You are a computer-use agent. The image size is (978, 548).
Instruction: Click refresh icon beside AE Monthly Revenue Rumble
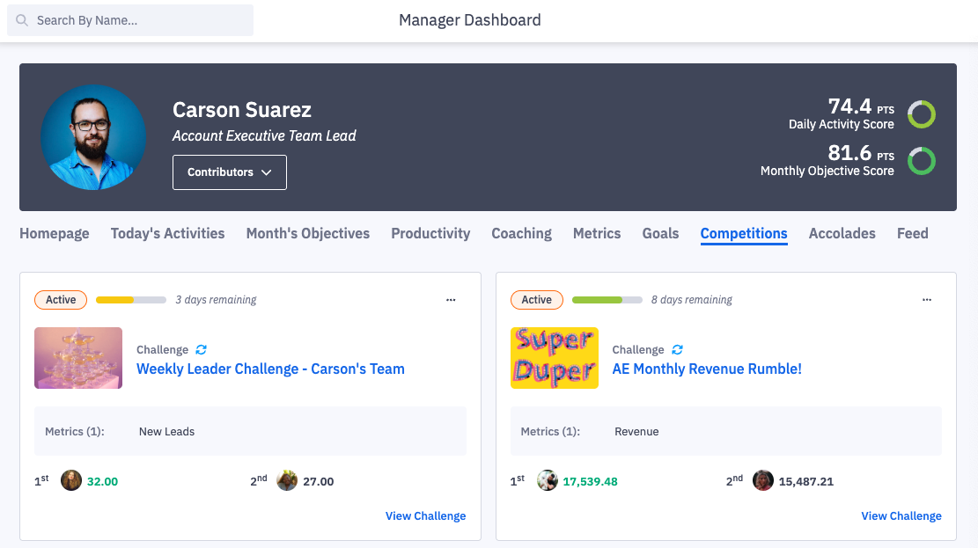coord(677,350)
